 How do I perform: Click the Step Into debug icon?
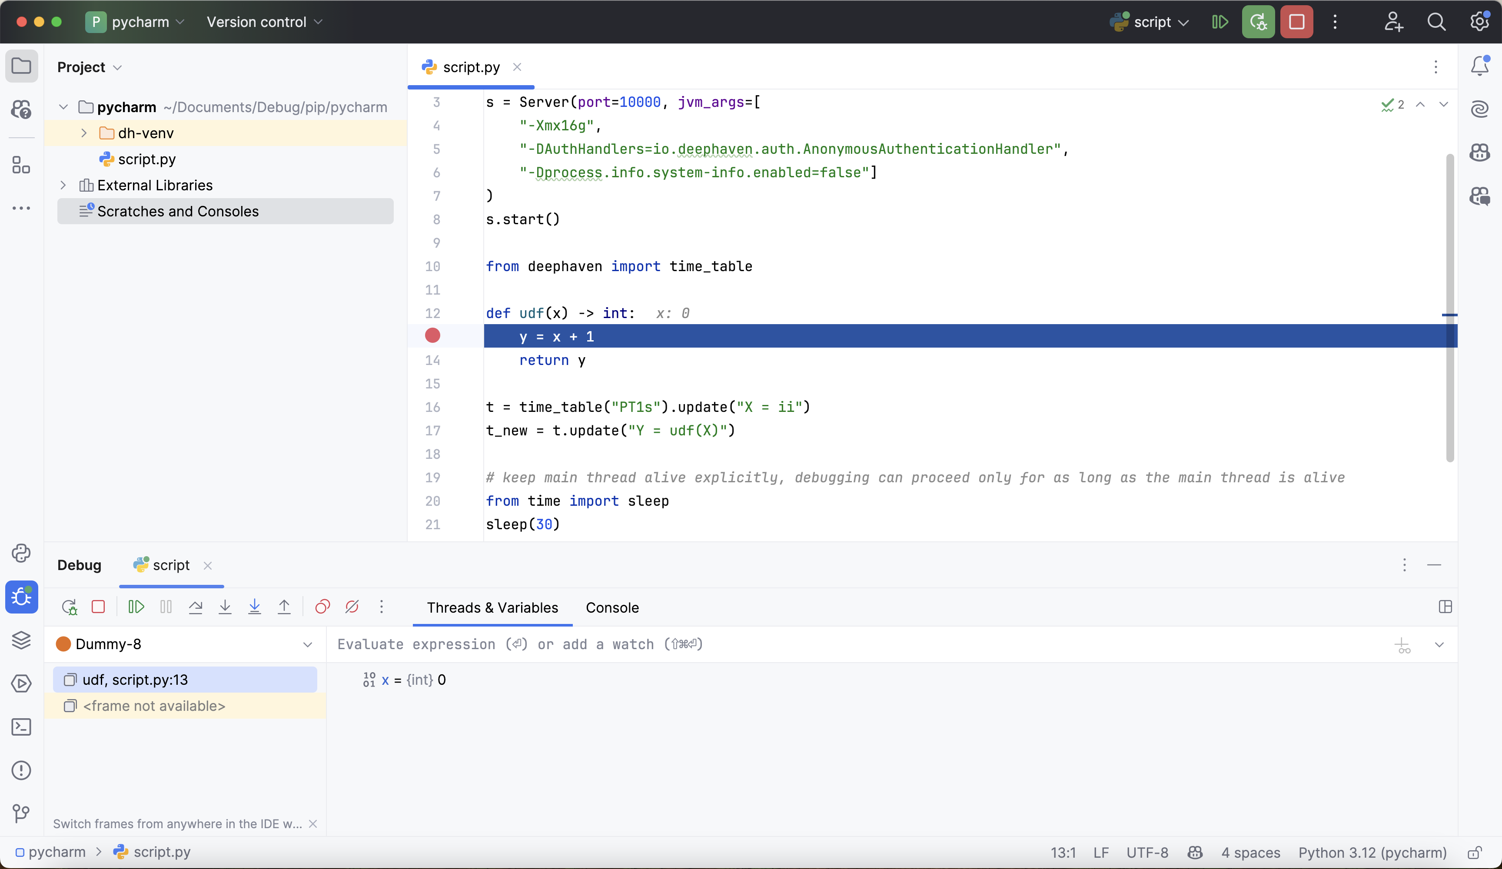pos(225,607)
